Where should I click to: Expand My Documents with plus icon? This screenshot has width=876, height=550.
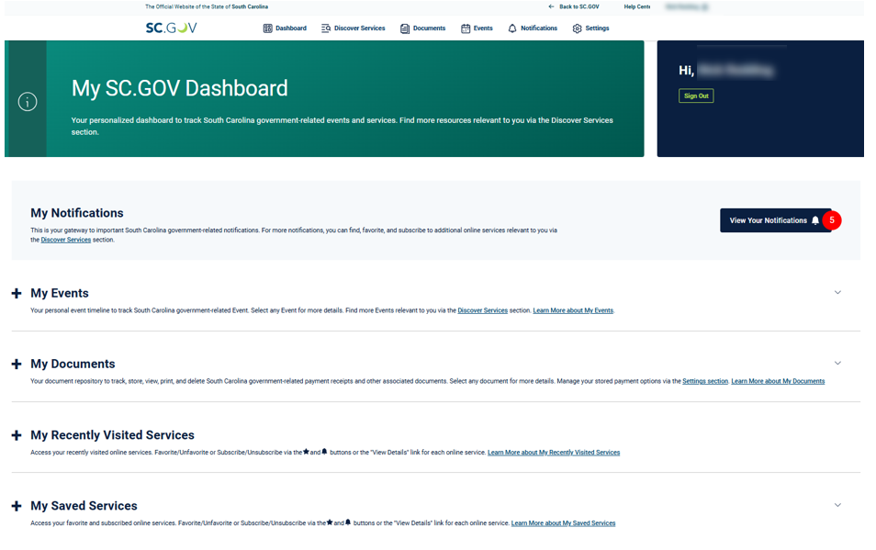pos(17,364)
